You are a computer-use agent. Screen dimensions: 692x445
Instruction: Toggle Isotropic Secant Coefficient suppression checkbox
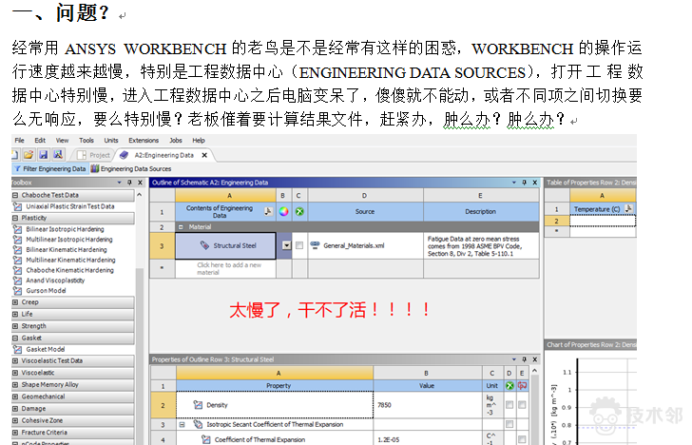coord(509,424)
